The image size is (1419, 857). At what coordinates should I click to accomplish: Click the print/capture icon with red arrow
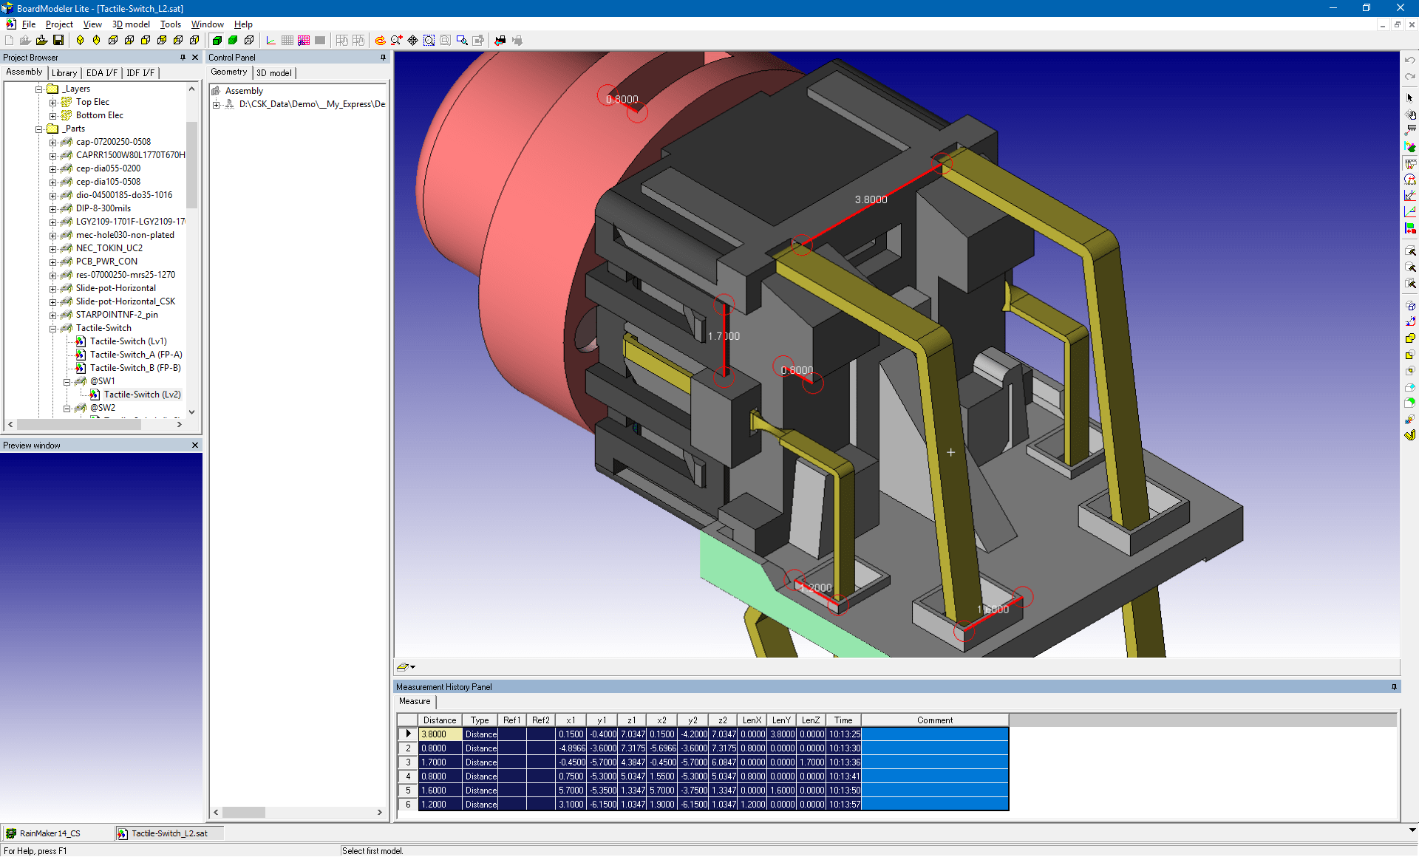500,41
